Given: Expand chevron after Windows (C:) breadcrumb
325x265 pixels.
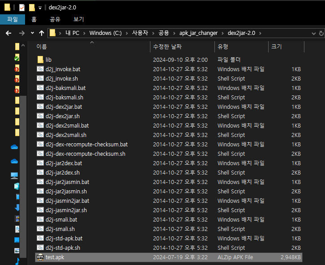Looking at the screenshot, I should tap(127, 34).
